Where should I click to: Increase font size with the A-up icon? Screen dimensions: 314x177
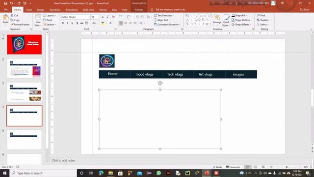pos(103,17)
